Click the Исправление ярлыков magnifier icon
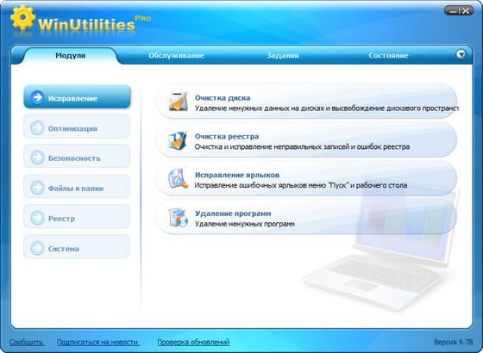 click(178, 178)
